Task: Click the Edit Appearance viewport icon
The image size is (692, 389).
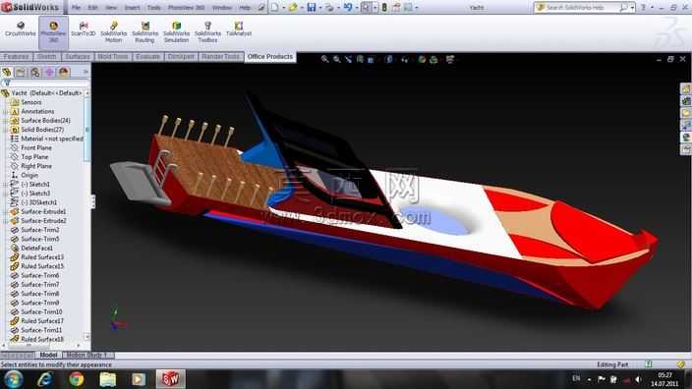Action: (x=422, y=59)
